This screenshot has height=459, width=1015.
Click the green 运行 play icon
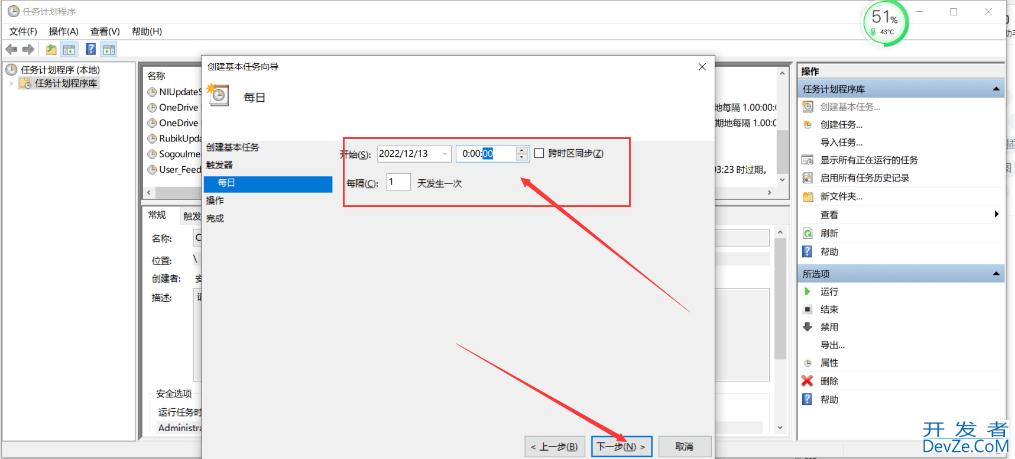pyautogui.click(x=808, y=292)
